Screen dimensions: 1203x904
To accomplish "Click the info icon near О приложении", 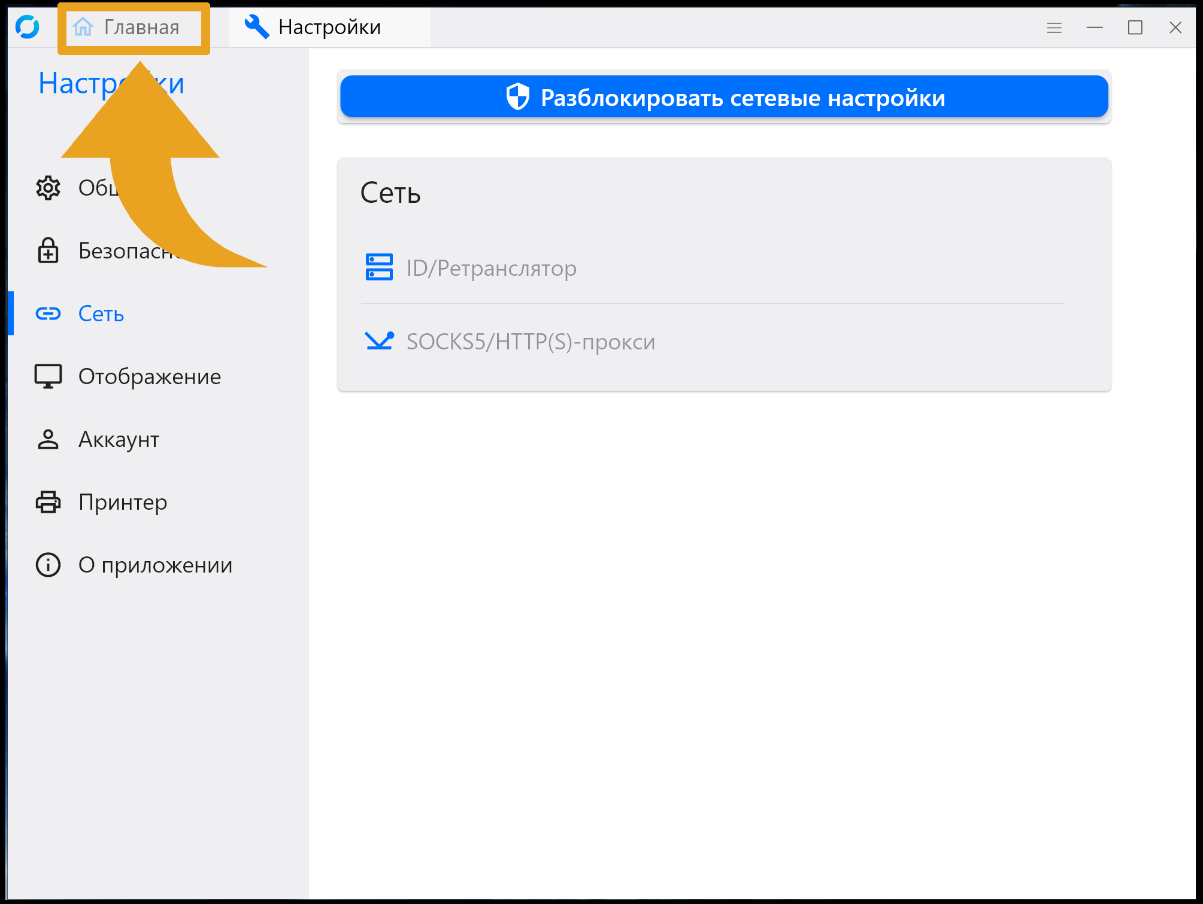I will 48,565.
